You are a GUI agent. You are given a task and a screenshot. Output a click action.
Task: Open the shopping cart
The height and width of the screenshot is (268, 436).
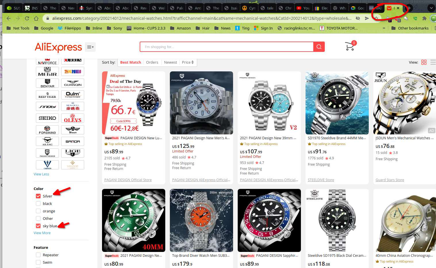(350, 46)
